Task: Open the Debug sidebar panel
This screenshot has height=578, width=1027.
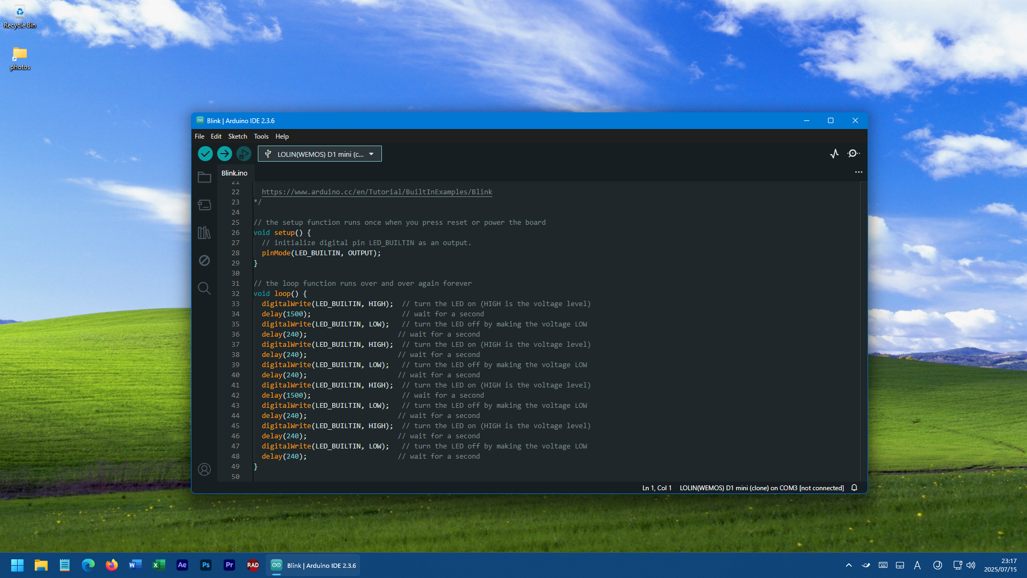Action: [x=204, y=261]
